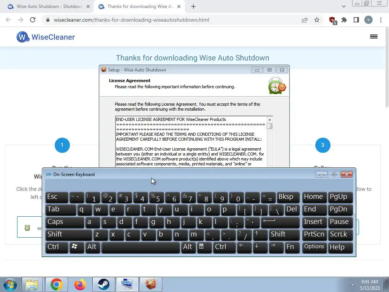Open Chrome three-dot menu

click(x=381, y=20)
